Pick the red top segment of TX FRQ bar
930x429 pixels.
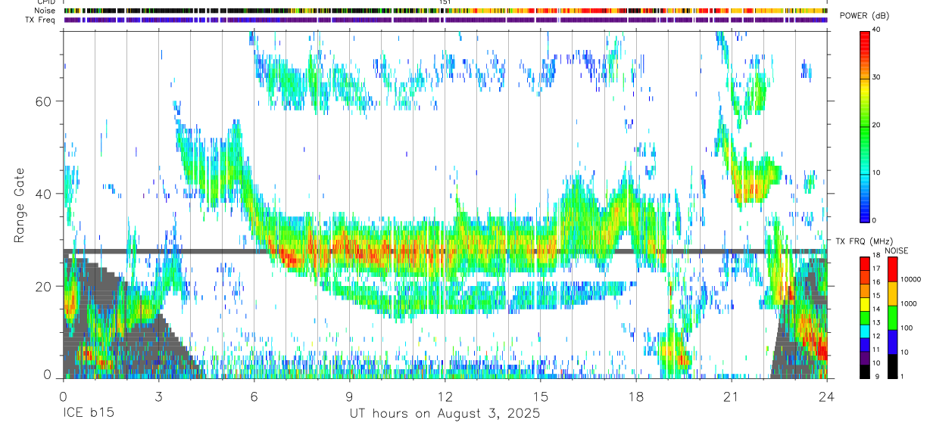click(x=865, y=263)
